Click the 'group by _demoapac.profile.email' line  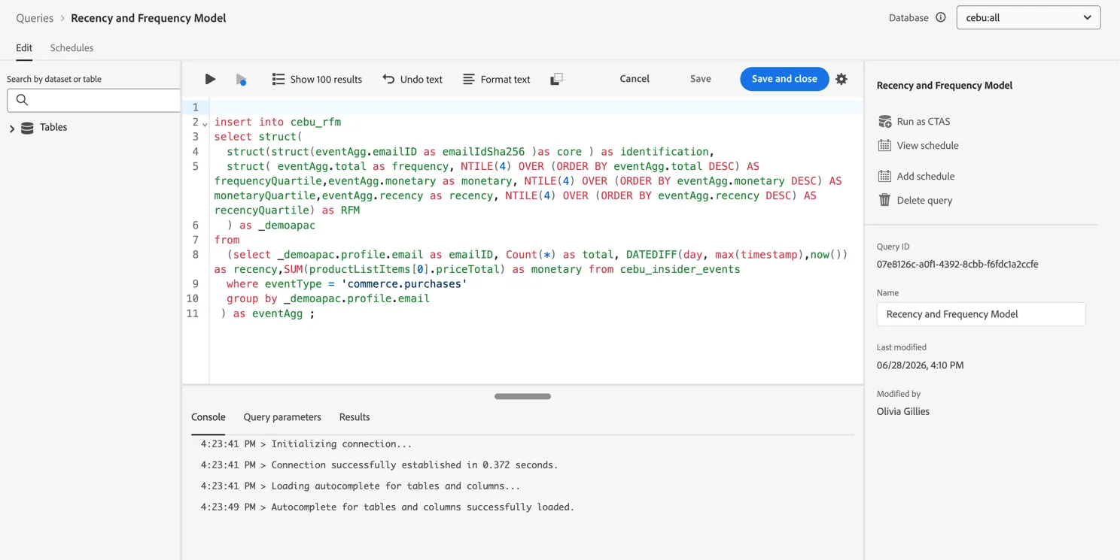(328, 298)
